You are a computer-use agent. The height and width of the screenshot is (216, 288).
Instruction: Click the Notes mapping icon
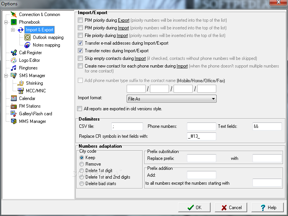[27, 45]
